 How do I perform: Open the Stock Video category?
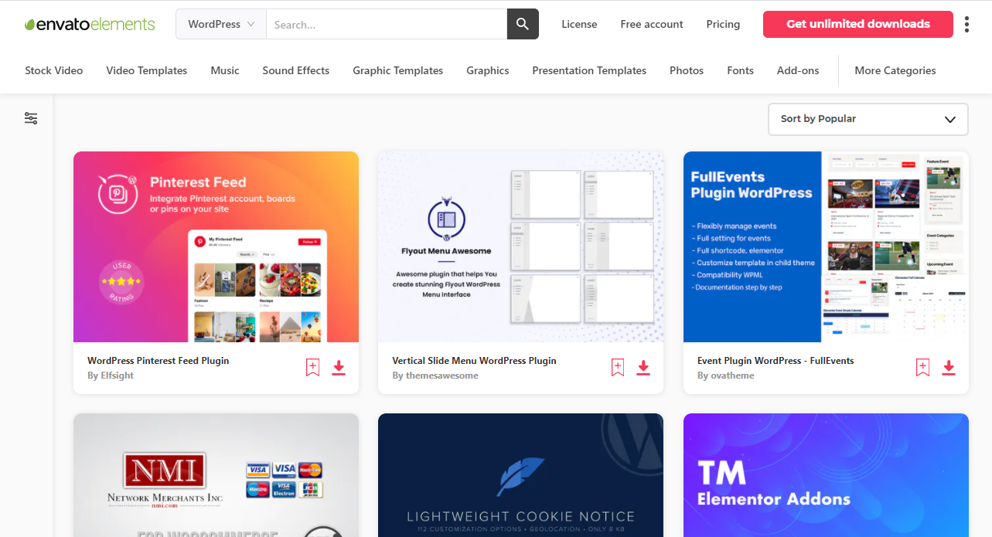[54, 70]
